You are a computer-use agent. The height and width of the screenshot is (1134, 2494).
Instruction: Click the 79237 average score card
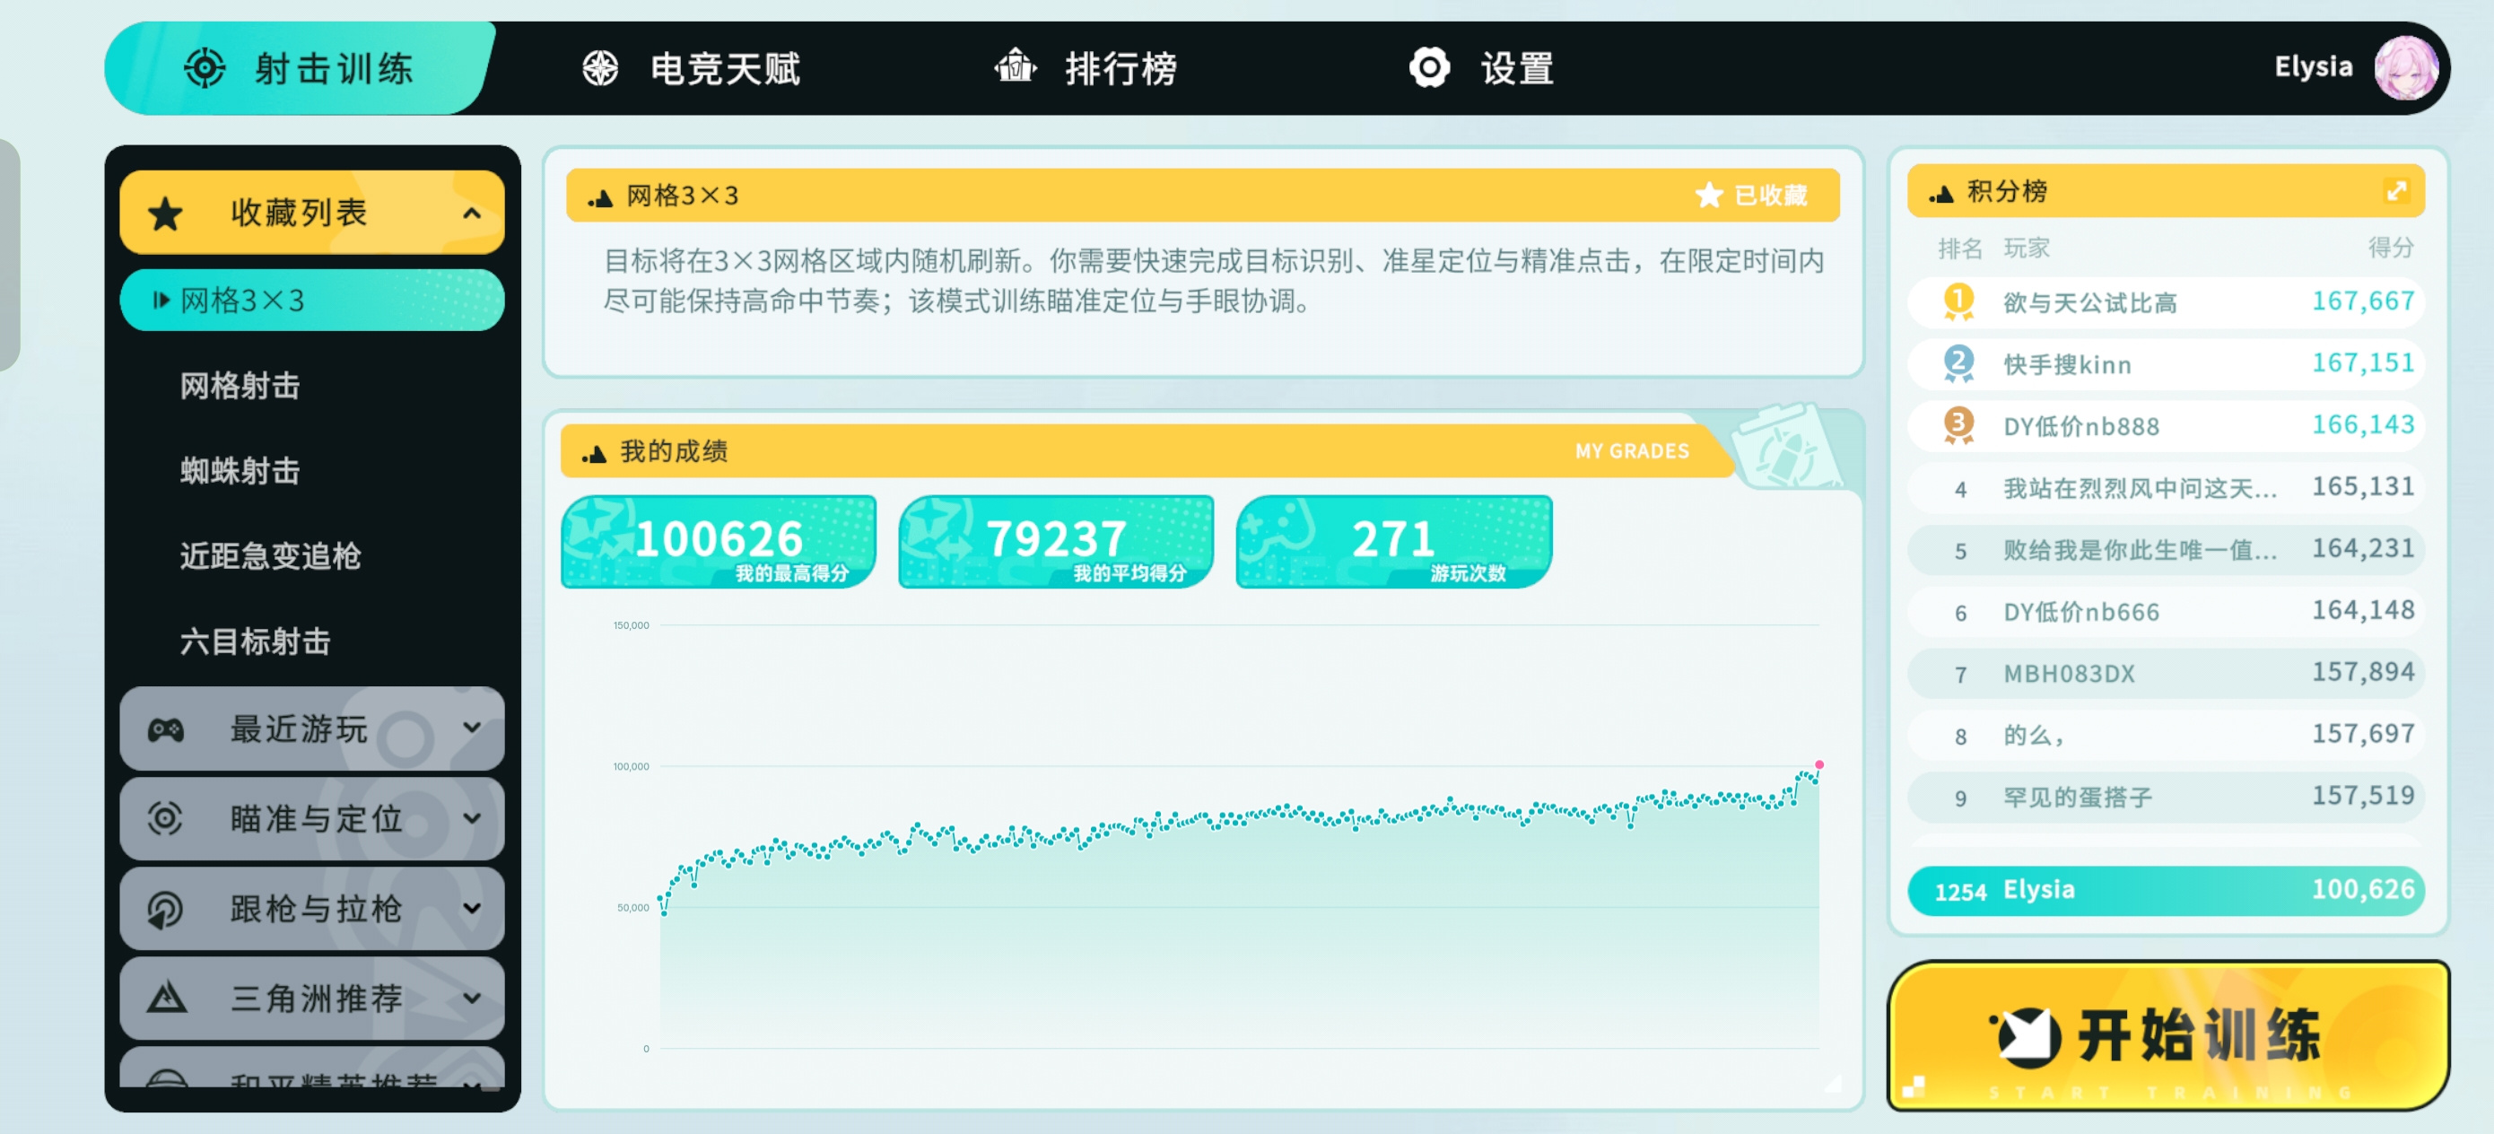coord(1055,541)
